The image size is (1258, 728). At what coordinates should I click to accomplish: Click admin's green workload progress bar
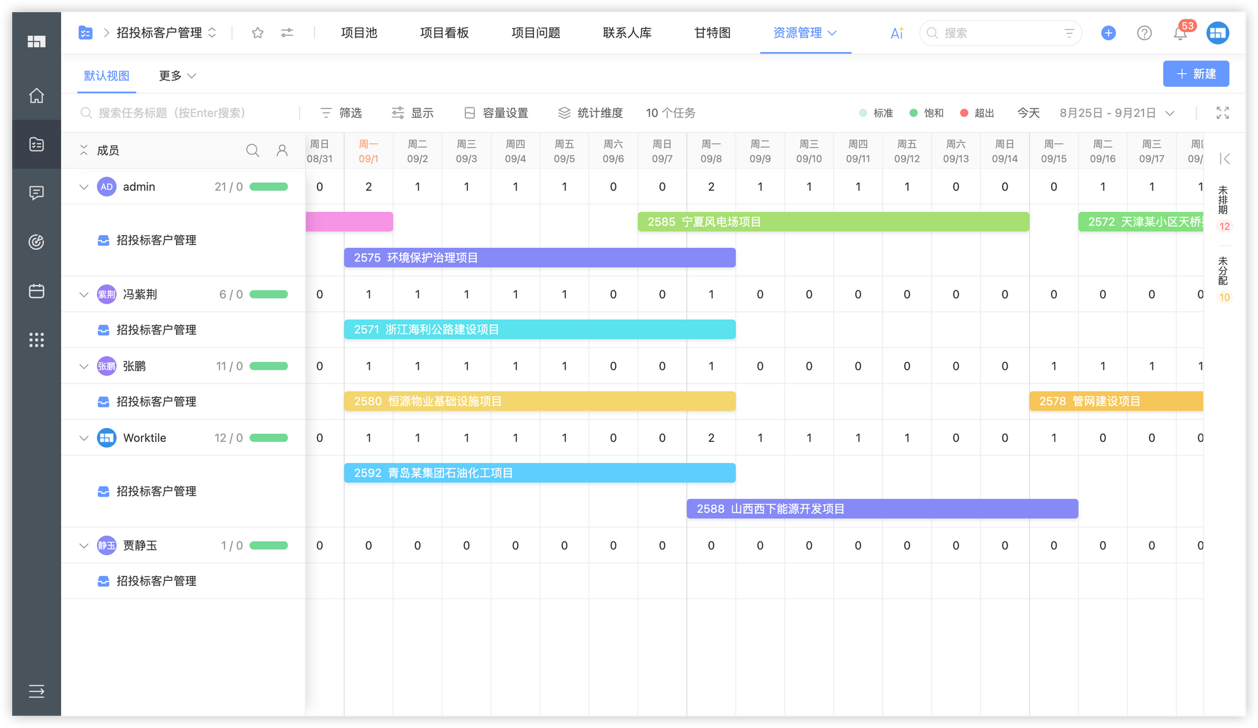pos(269,186)
